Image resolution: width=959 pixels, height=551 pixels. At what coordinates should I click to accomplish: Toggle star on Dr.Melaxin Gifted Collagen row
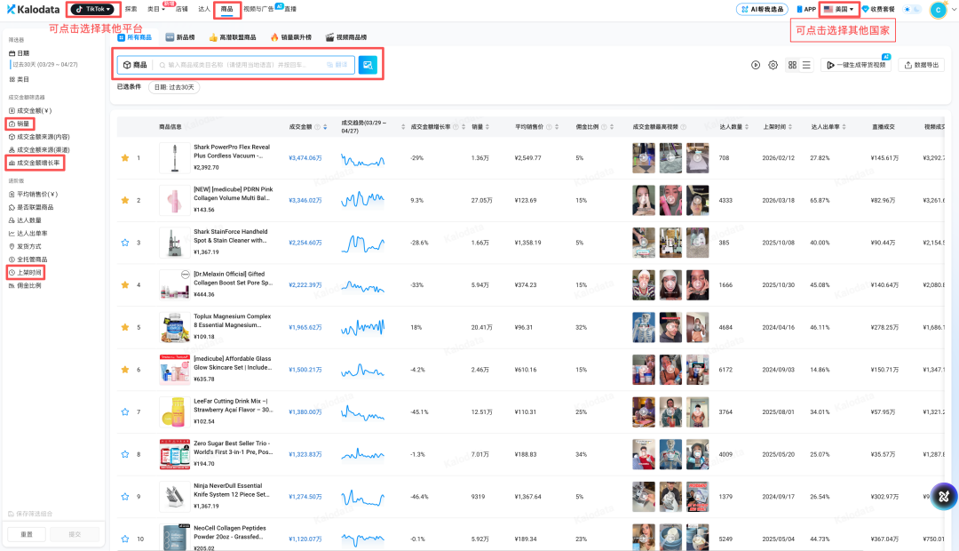(x=125, y=284)
